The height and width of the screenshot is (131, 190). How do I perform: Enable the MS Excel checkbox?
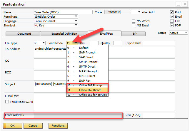pyautogui.click(x=134, y=25)
